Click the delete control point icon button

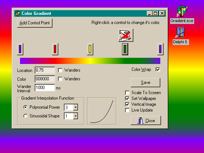click(126, 35)
